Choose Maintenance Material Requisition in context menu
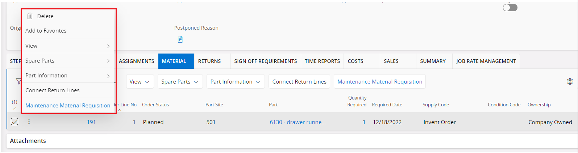The height and width of the screenshot is (153, 578). point(68,106)
